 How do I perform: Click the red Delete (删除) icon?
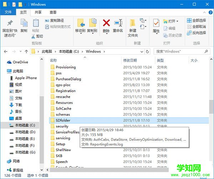[x=106, y=23]
